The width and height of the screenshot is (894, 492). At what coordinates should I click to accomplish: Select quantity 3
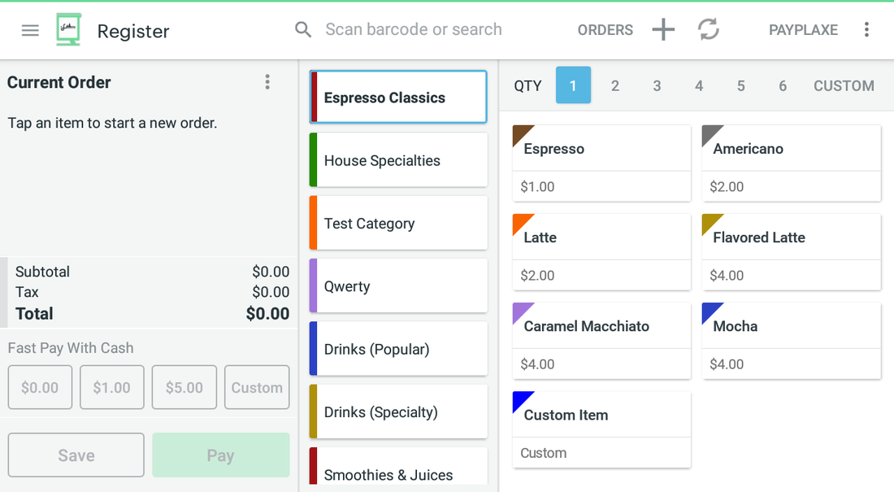point(657,85)
